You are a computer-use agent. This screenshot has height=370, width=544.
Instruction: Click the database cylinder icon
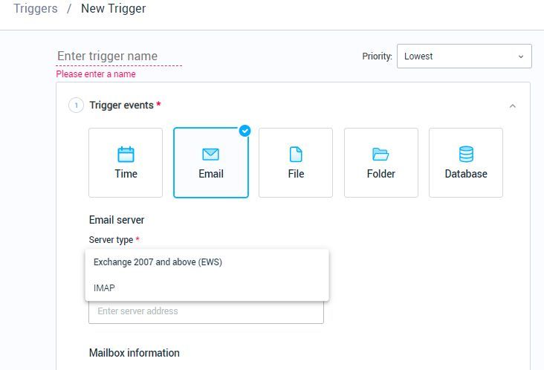pos(466,154)
